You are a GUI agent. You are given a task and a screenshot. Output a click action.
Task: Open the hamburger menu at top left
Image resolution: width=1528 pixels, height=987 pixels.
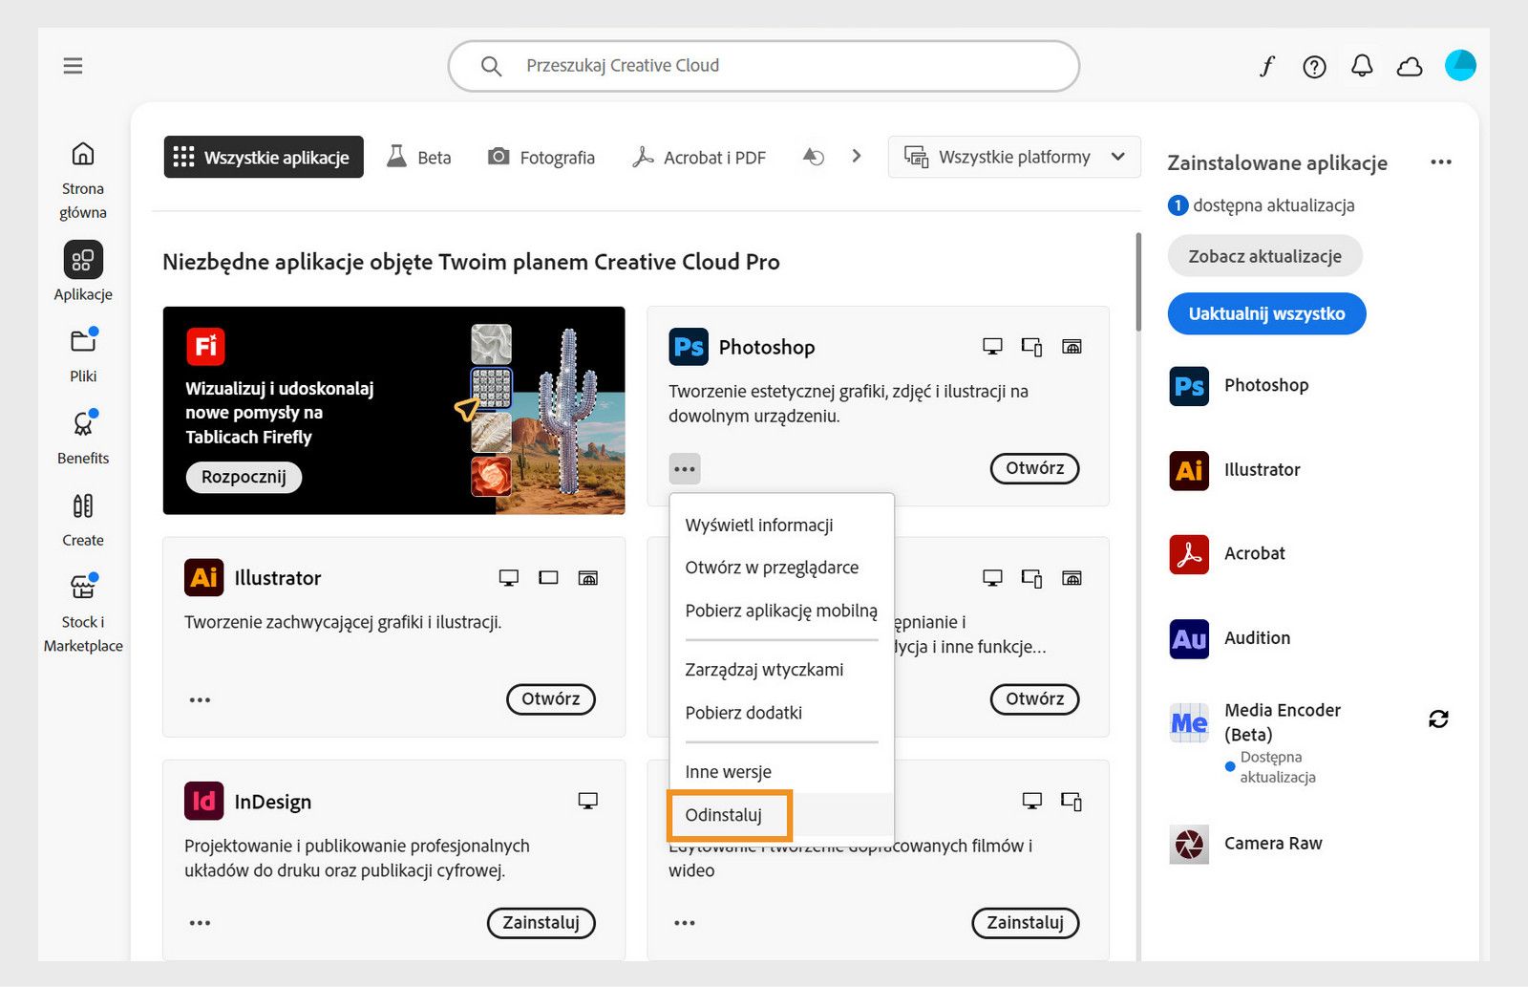pyautogui.click(x=73, y=65)
